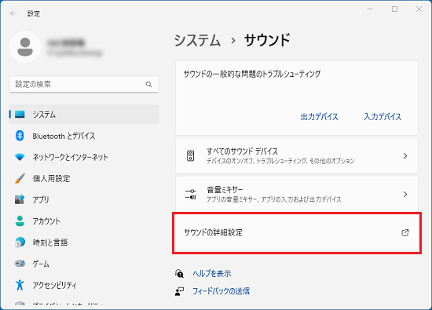The width and height of the screenshot is (432, 310).
Task: Select システム in the sidebar
Action: (84, 115)
